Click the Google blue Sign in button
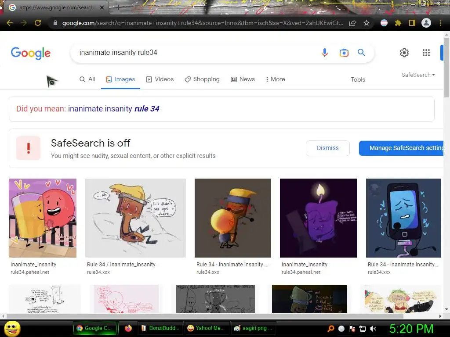Image resolution: width=450 pixels, height=337 pixels. click(442, 53)
